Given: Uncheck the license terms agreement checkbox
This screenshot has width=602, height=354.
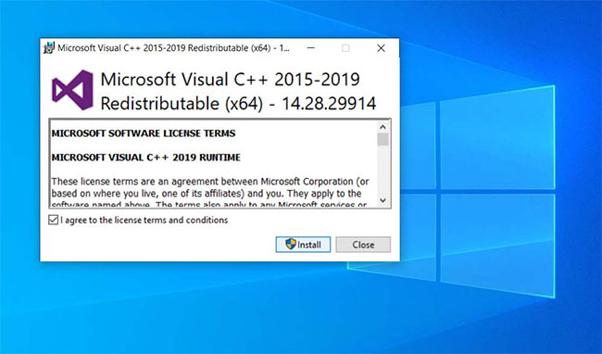Looking at the screenshot, I should click(53, 220).
